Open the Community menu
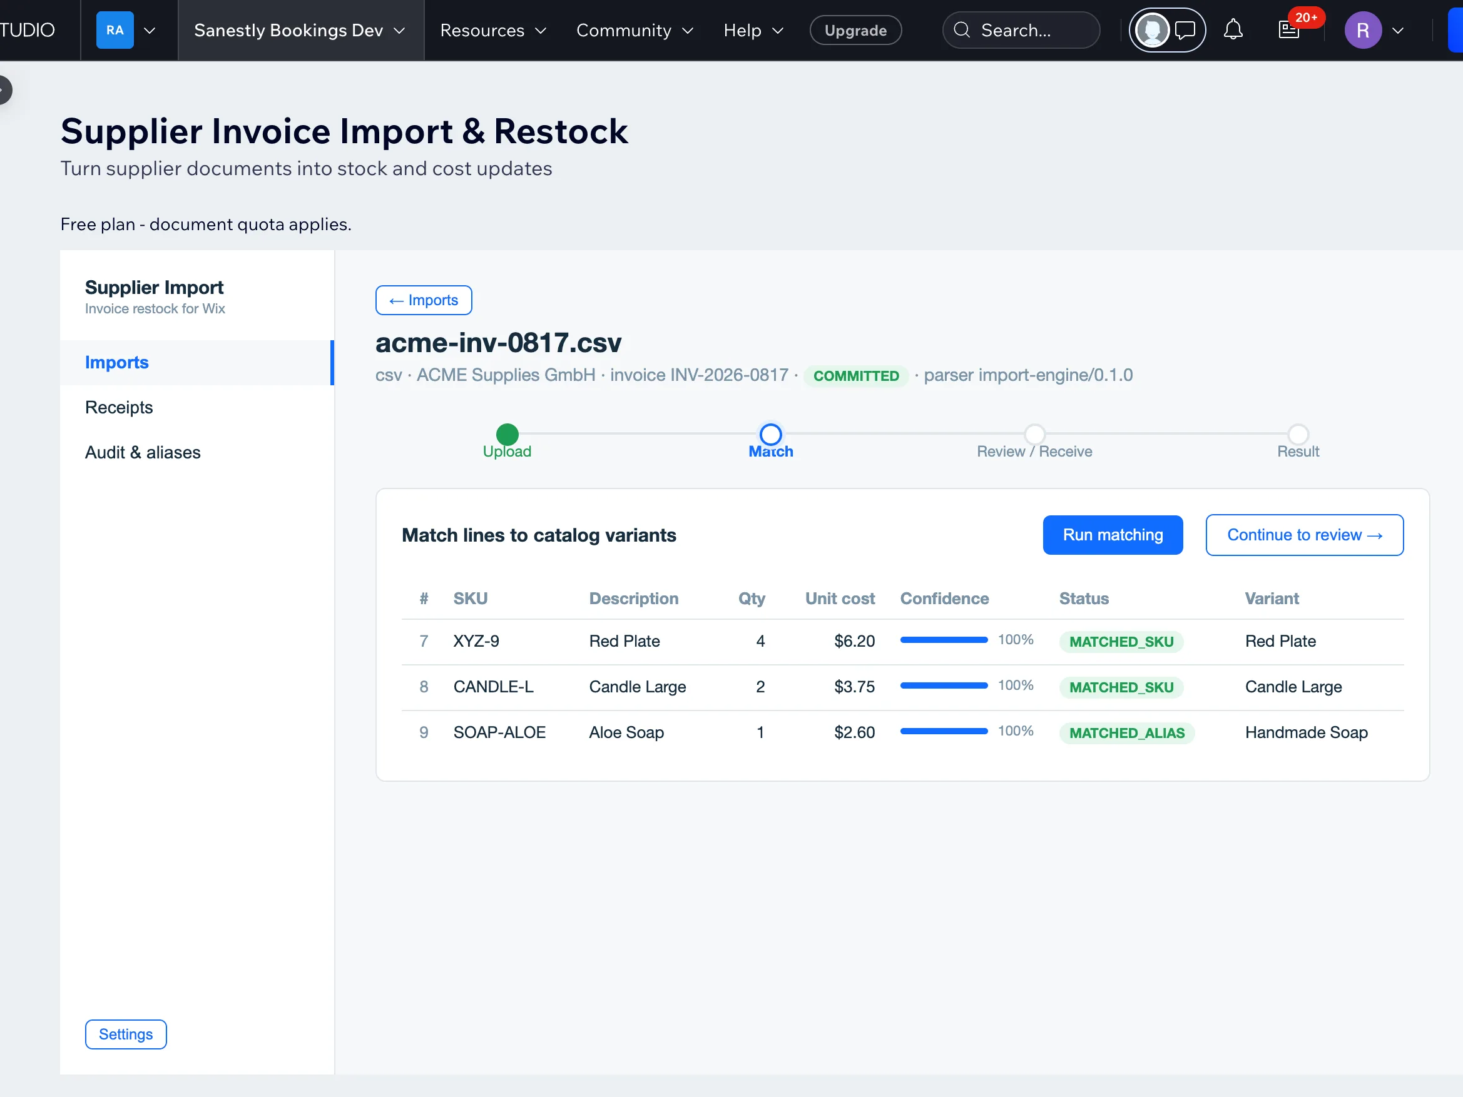Image resolution: width=1463 pixels, height=1097 pixels. [635, 31]
